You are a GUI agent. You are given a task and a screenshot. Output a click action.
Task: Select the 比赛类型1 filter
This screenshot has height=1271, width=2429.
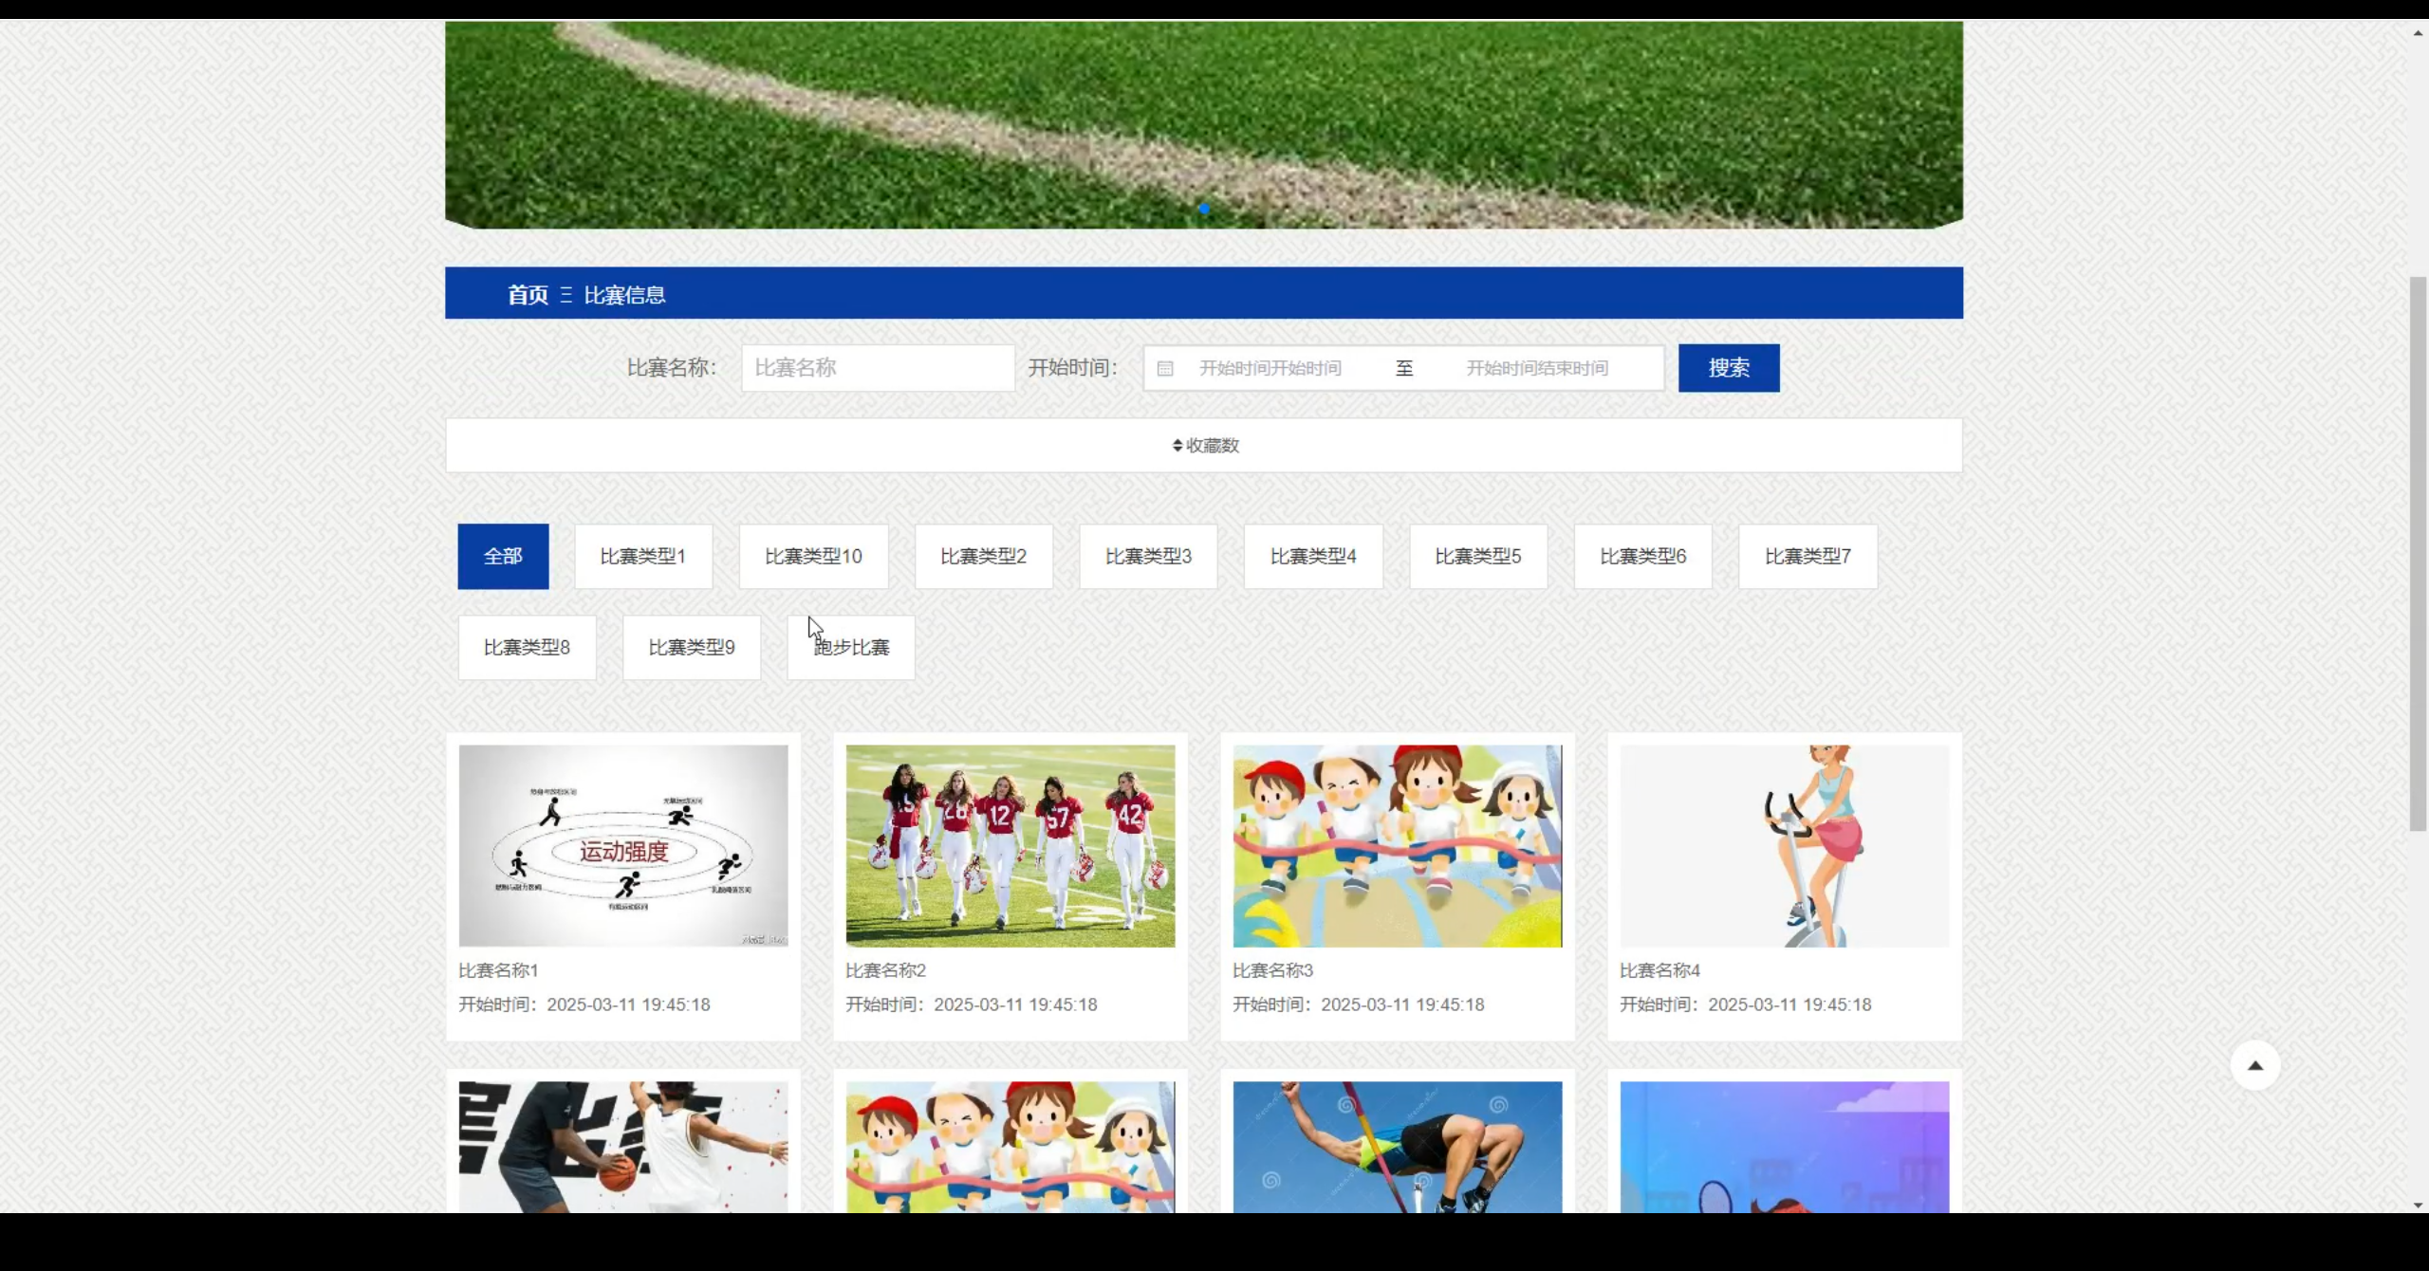coord(642,557)
